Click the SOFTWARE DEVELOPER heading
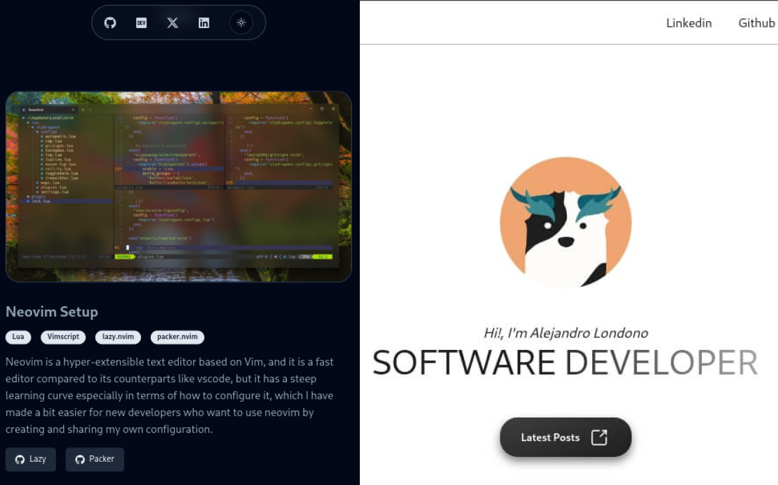The image size is (778, 485). coord(565,362)
